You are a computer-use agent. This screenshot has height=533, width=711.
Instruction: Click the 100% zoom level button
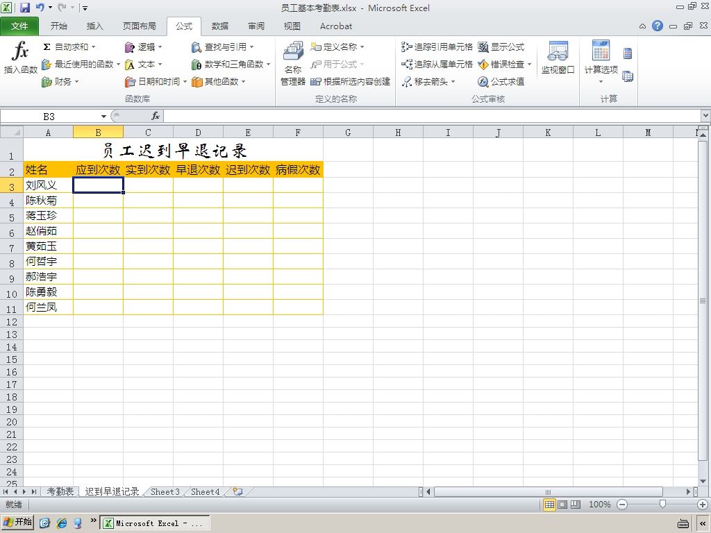click(x=599, y=505)
